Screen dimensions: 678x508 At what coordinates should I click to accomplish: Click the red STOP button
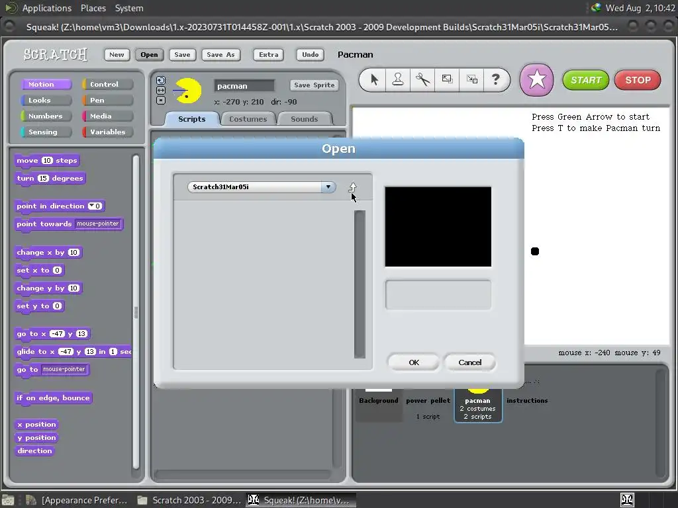coord(638,80)
